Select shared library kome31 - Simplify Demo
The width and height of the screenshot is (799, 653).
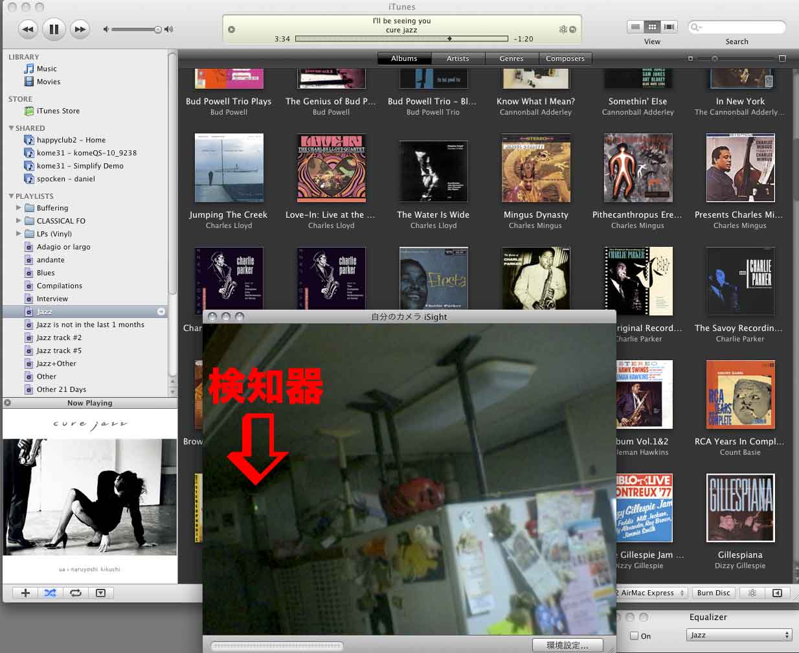click(x=80, y=166)
